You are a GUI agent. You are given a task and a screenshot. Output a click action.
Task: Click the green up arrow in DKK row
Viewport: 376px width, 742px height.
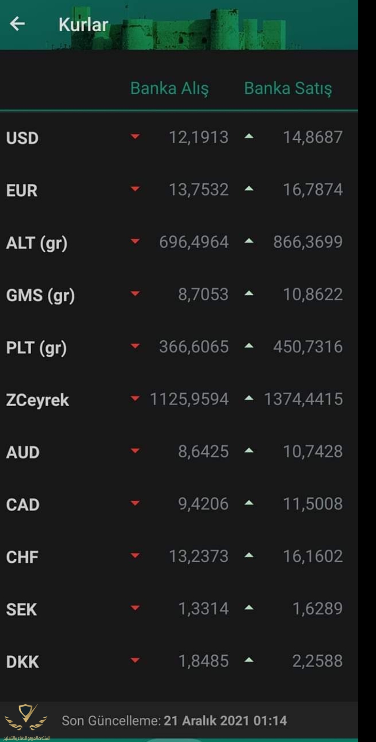pos(249,660)
